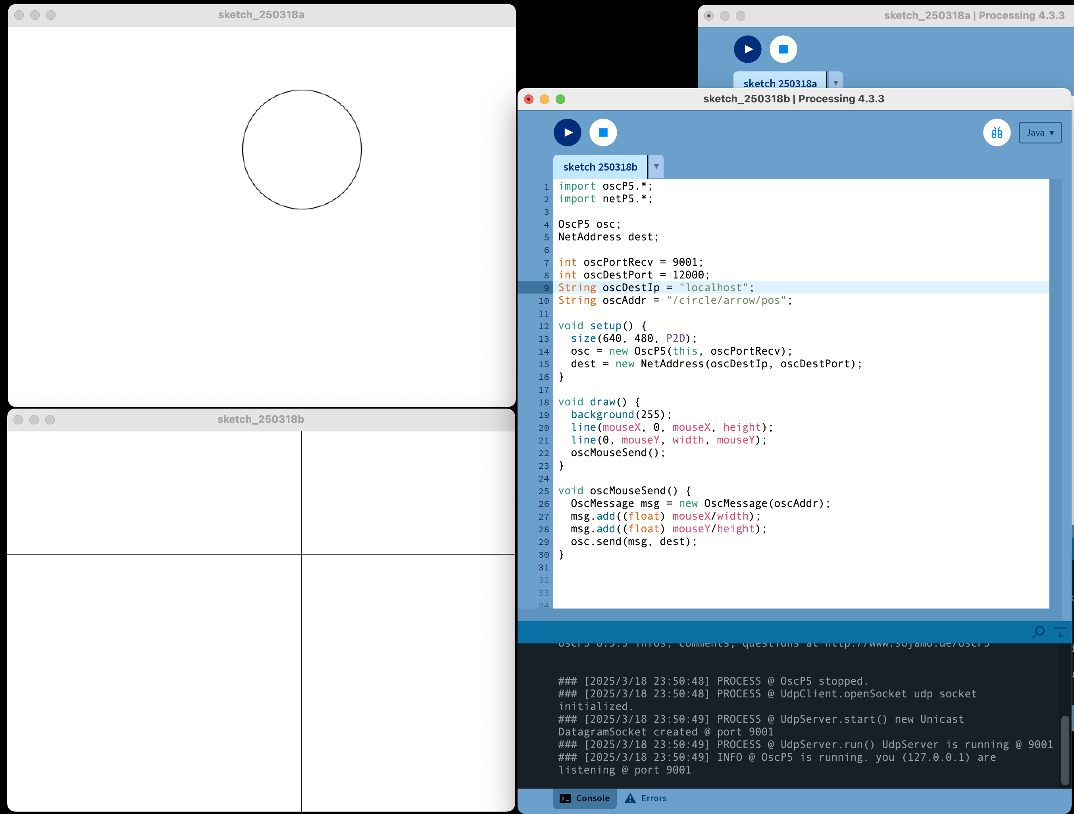
Task: Click "void oscMouseSend() {" on line 25
Action: [x=624, y=491]
